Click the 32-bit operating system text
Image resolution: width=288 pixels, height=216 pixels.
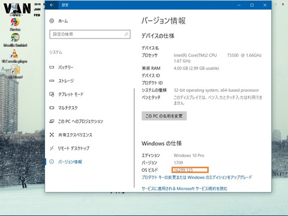point(216,90)
